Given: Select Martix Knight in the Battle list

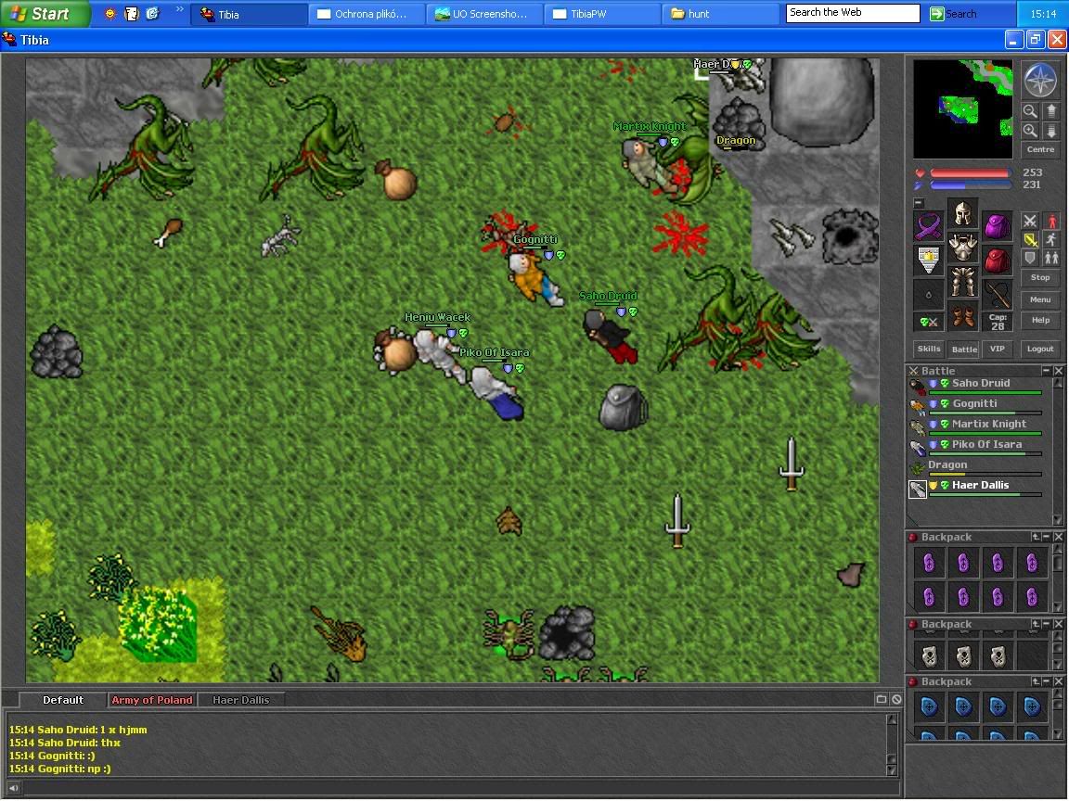Looking at the screenshot, I should (975, 426).
